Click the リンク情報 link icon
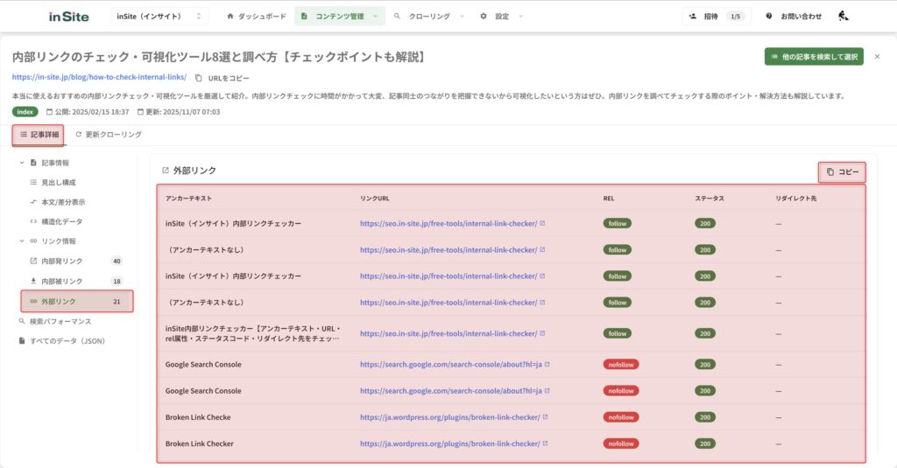 click(x=33, y=241)
